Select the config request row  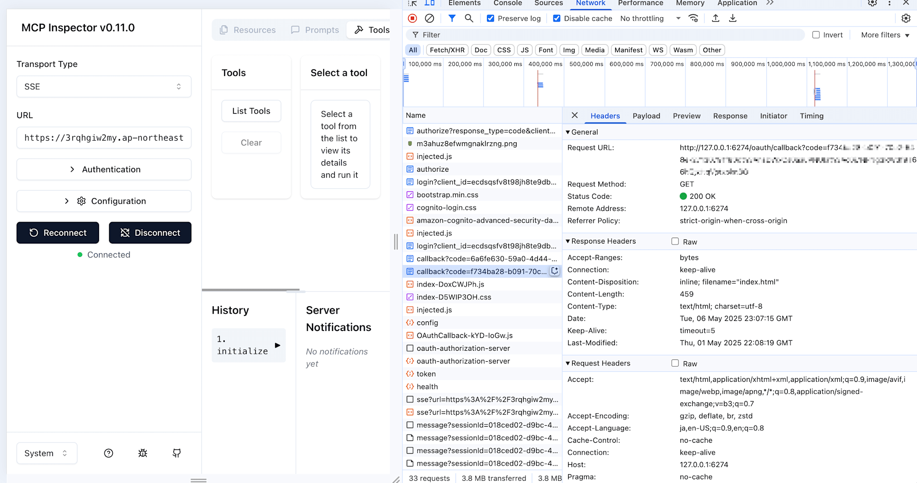[482, 322]
